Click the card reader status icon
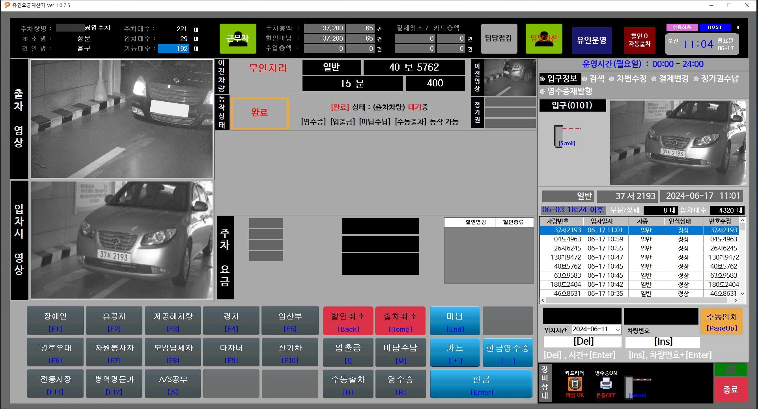The image size is (758, 409). (x=575, y=384)
